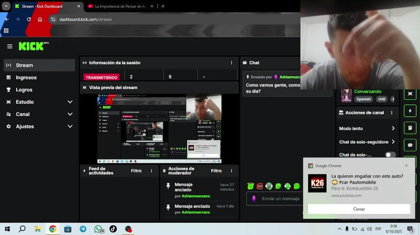
Task: Click the chat bubble panel button
Action: click(410, 145)
